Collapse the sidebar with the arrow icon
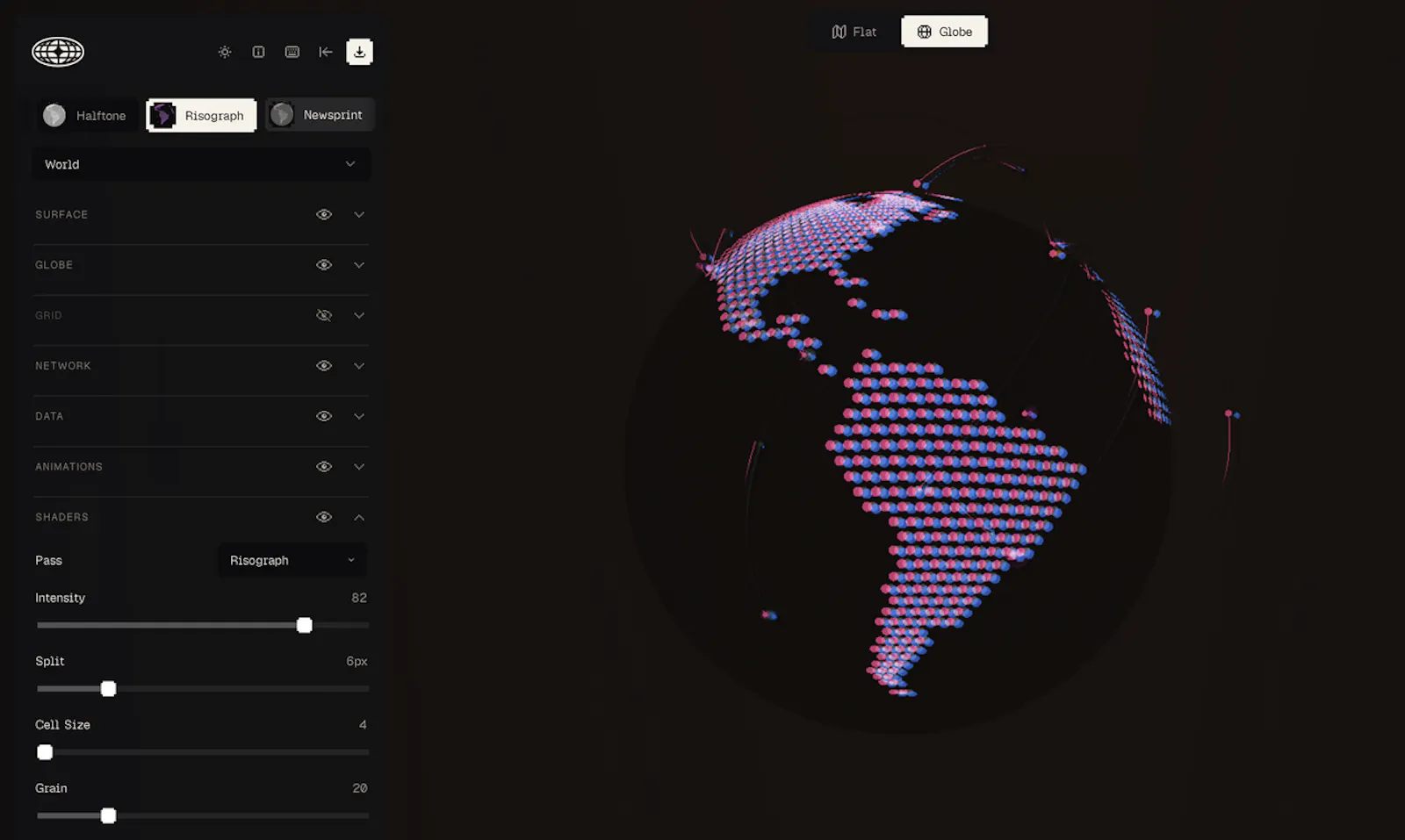Image resolution: width=1405 pixels, height=840 pixels. pyautogui.click(x=326, y=52)
